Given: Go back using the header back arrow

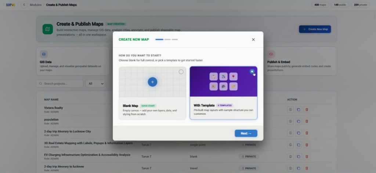Looking at the screenshot, I should [x=24, y=5].
